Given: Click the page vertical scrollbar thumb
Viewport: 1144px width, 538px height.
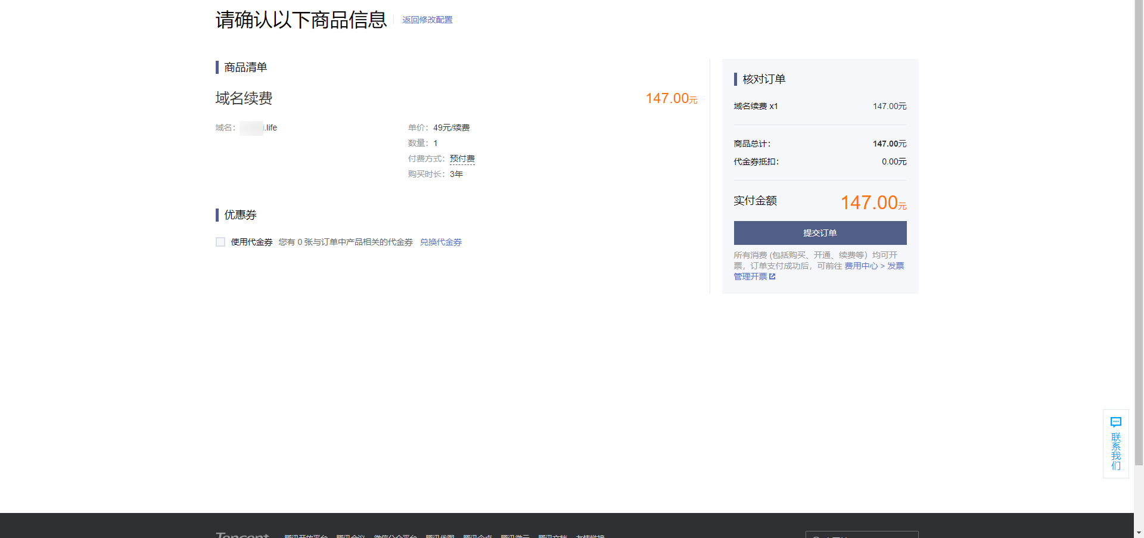Looking at the screenshot, I should [x=1139, y=232].
